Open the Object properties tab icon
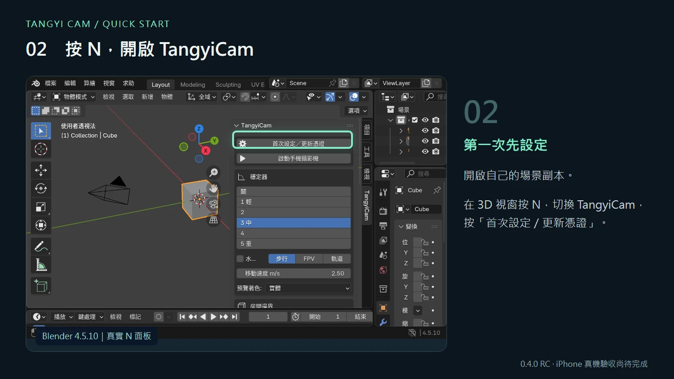The height and width of the screenshot is (379, 674). coord(383,307)
